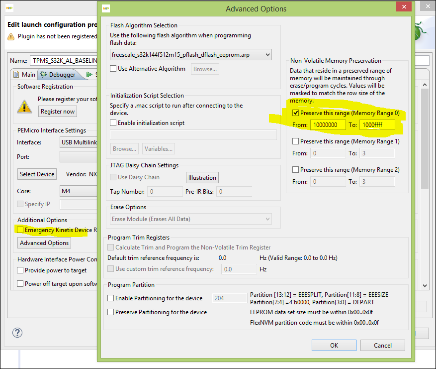Screen dimensions: 436x369
Task: Click the green bug debug icon
Action: [x=420, y=31]
